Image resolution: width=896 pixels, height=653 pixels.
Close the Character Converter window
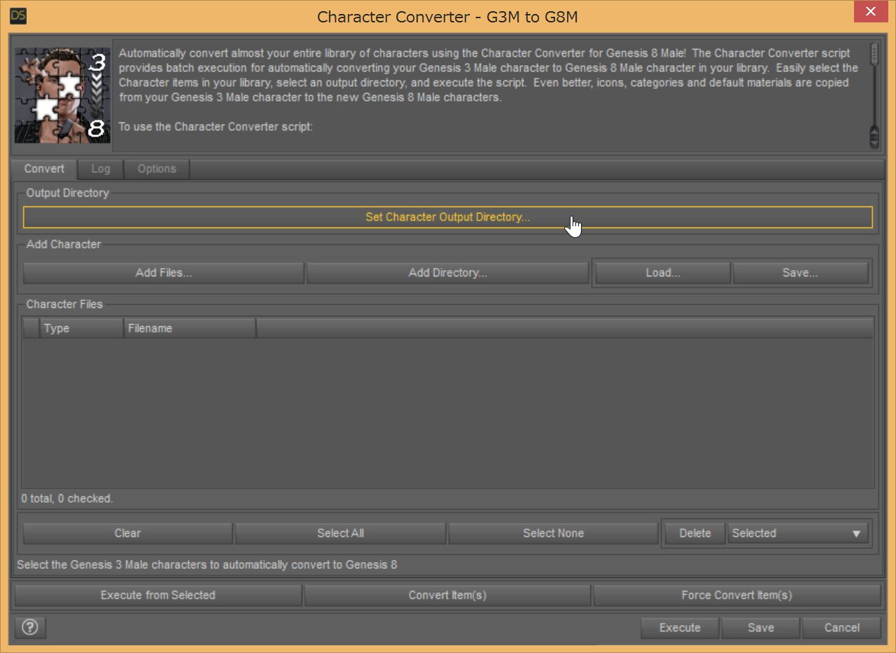[x=871, y=12]
